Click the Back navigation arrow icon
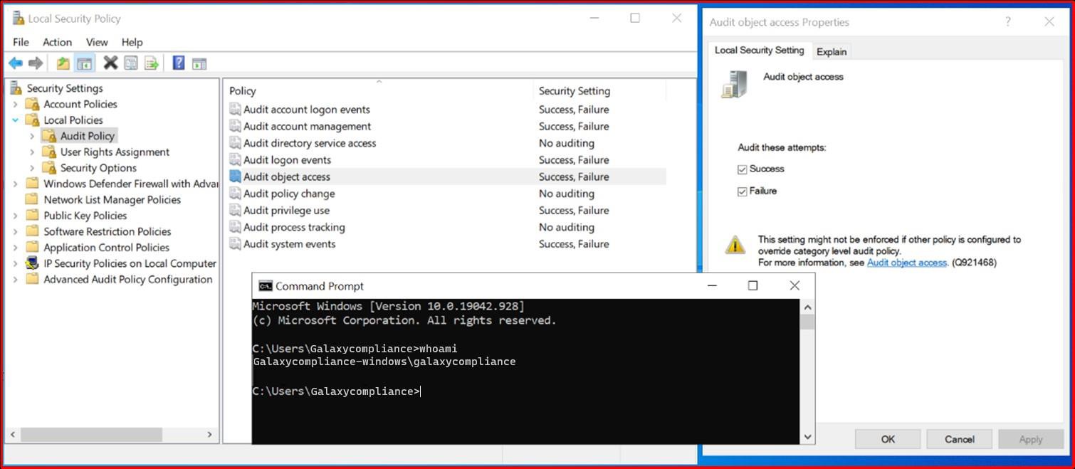Screen dimensions: 1075x469 pyautogui.click(x=16, y=63)
